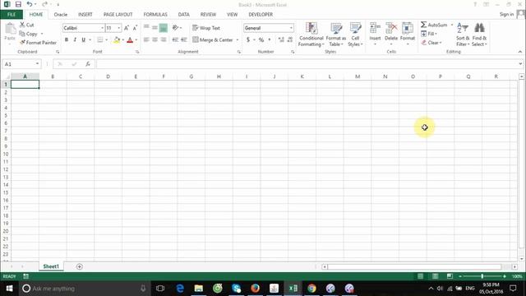Viewport: 526px width, 296px height.
Task: Apply yellow fill color bucket
Action: coord(117,40)
